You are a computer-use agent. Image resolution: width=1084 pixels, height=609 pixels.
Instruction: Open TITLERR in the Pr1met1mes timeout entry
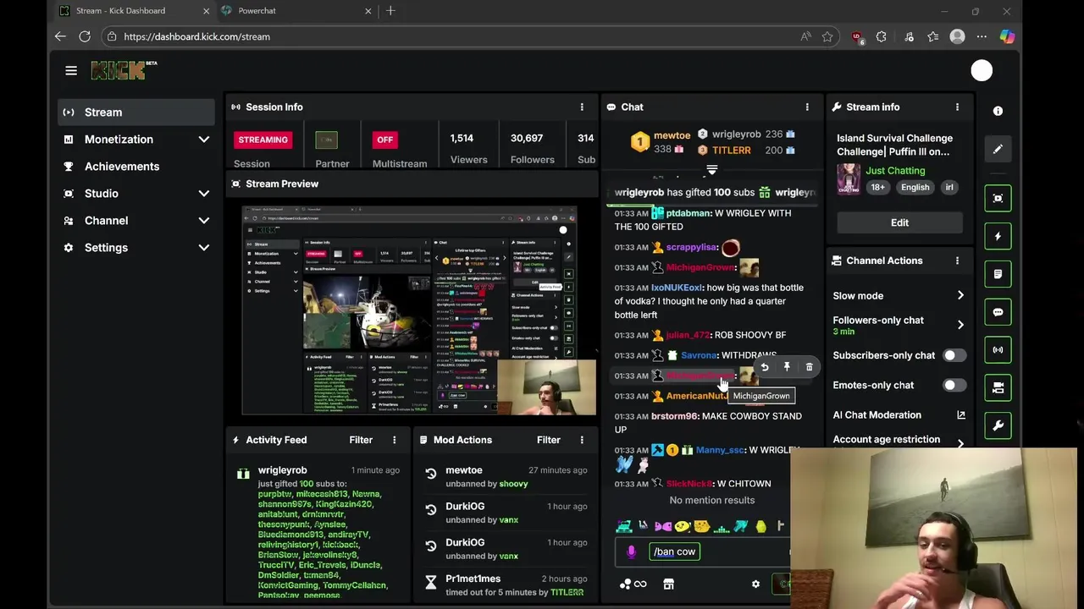click(567, 592)
